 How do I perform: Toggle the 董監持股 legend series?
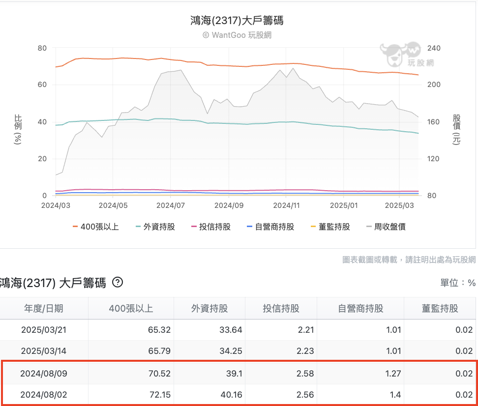tap(330, 227)
